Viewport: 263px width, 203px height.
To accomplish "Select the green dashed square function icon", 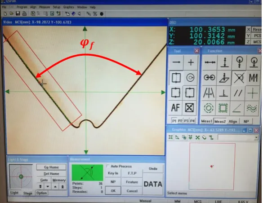I will click(x=223, y=108).
